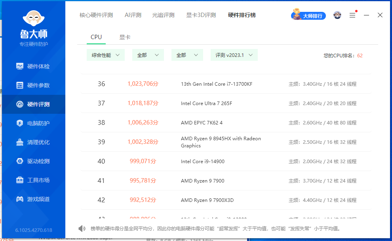The height and width of the screenshot is (241, 392).
Task: Click score 1,023,706分
Action: coord(143,84)
